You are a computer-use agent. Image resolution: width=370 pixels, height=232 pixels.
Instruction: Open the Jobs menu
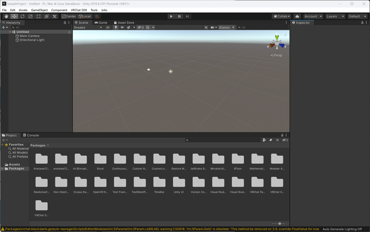(104, 10)
